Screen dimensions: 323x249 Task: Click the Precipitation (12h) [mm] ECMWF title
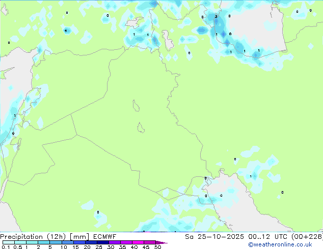58,237
